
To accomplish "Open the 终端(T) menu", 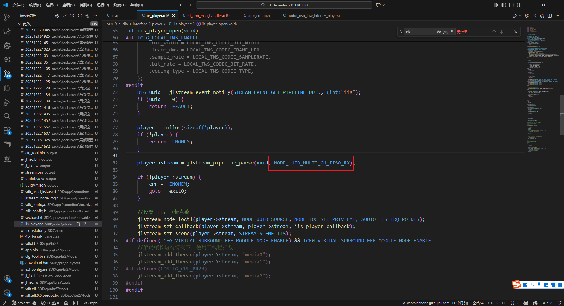I will point(120,5).
